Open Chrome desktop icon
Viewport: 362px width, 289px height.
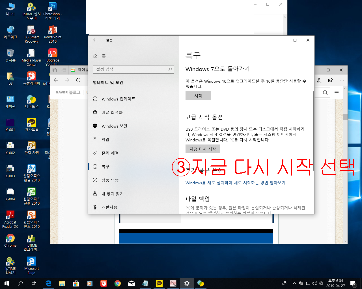pyautogui.click(x=10, y=240)
